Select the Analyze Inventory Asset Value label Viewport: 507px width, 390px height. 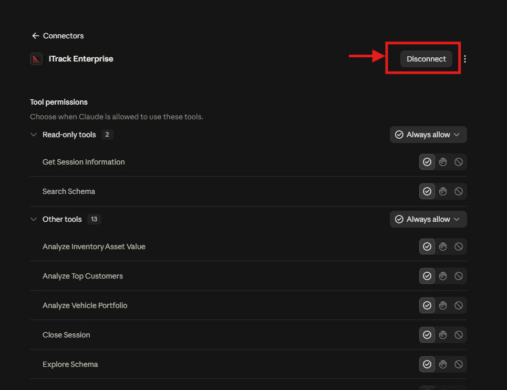pos(94,247)
